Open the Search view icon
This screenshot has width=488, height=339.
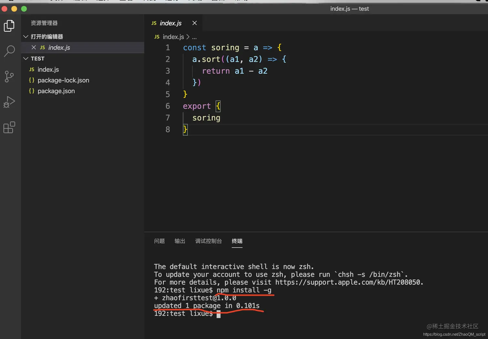click(x=9, y=51)
